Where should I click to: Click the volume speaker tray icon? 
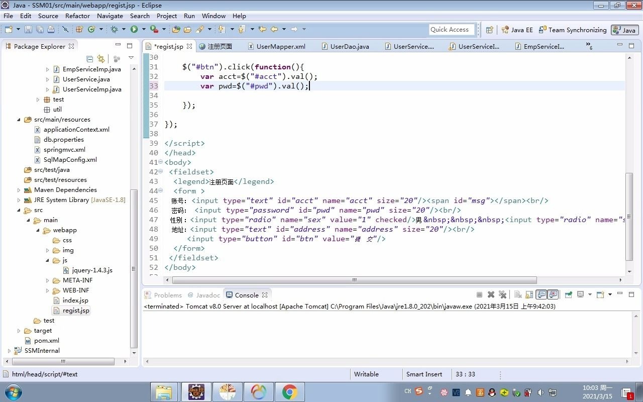541,392
